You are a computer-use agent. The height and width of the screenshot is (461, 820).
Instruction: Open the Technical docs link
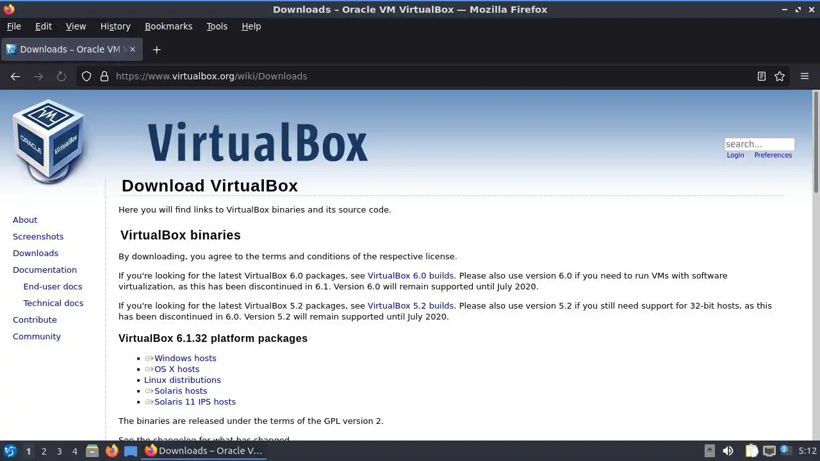pos(53,303)
